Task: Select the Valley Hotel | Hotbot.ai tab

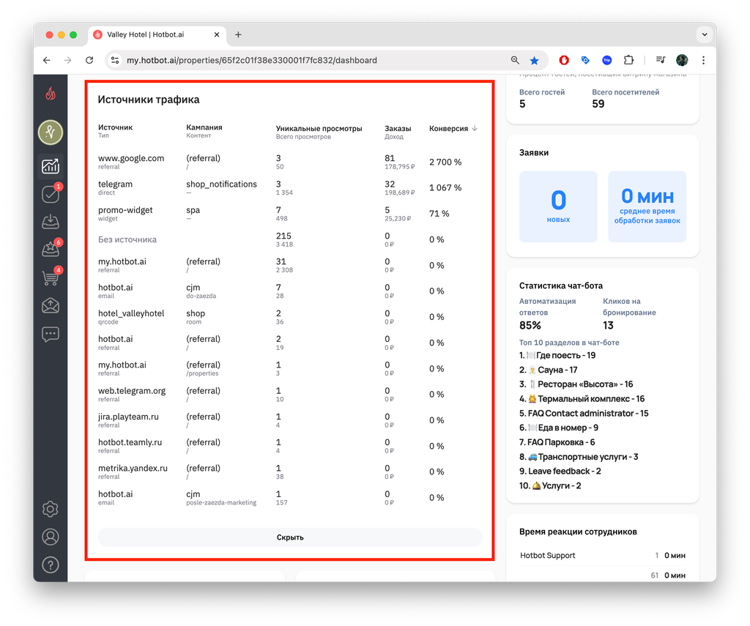Action: tap(157, 34)
